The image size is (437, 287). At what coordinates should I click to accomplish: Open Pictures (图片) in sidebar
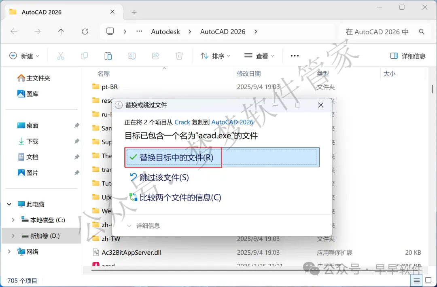(x=28, y=173)
